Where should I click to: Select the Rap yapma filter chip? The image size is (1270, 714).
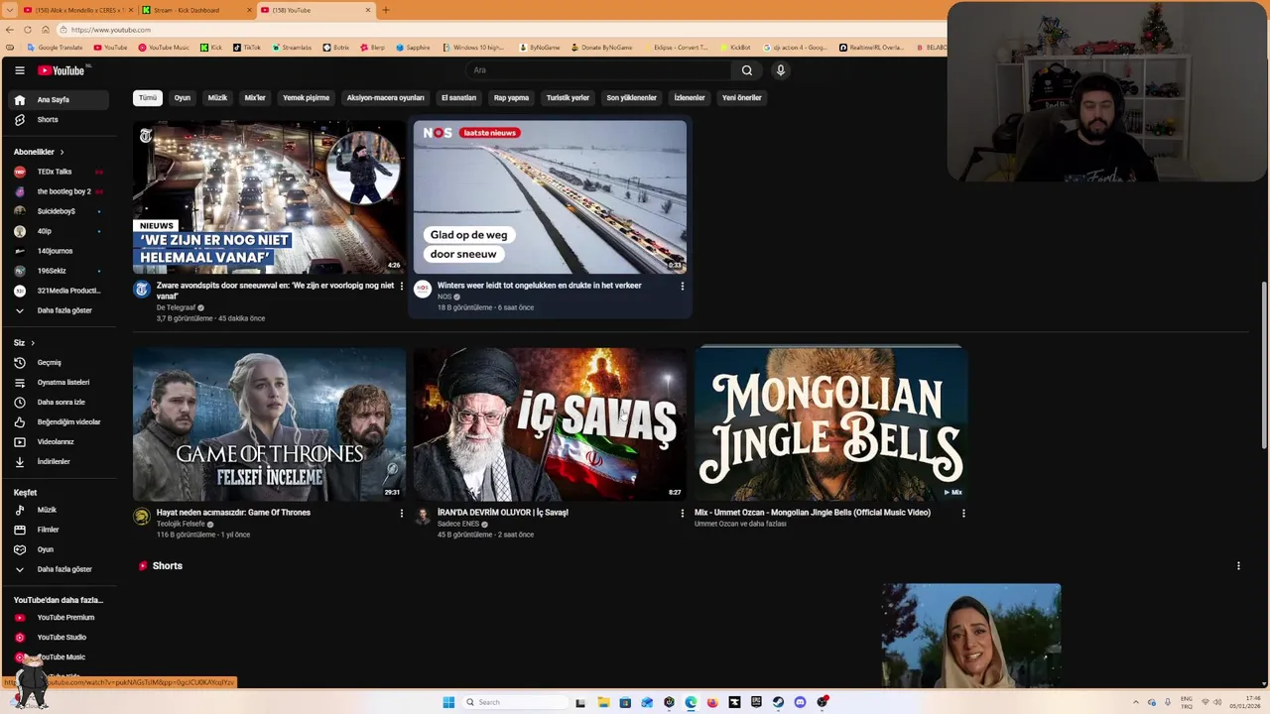coord(511,97)
